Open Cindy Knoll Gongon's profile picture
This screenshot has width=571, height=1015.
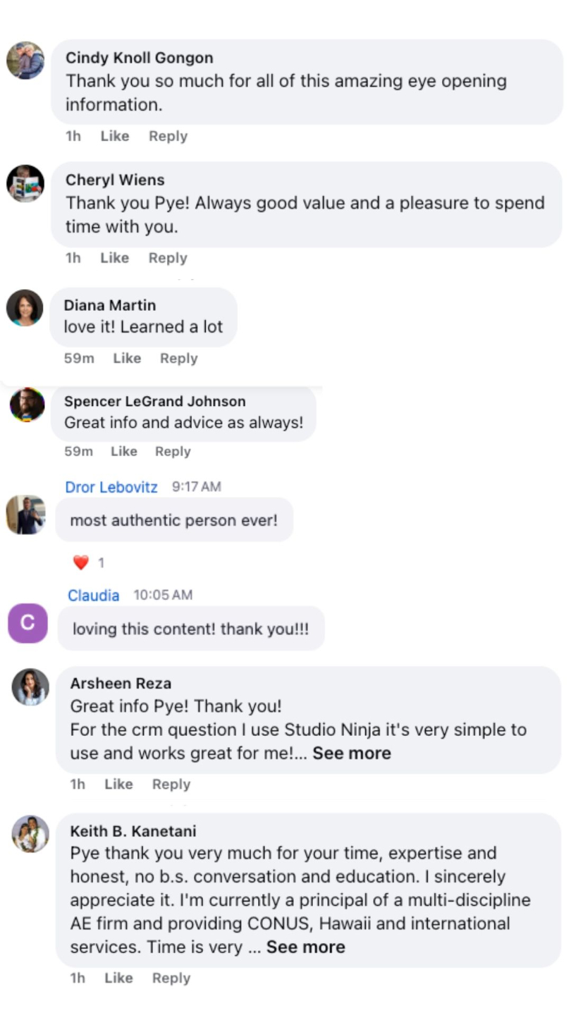25,61
